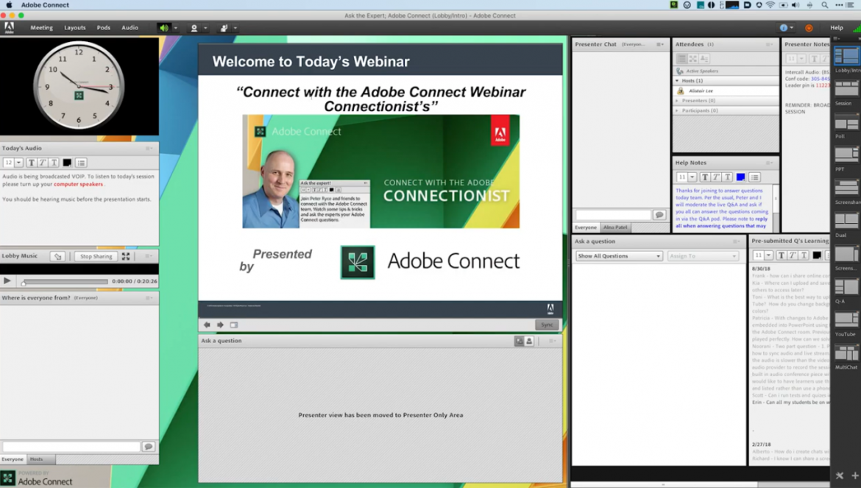The image size is (861, 488).
Task: Select the YouTube layout thumbnail
Action: (845, 319)
